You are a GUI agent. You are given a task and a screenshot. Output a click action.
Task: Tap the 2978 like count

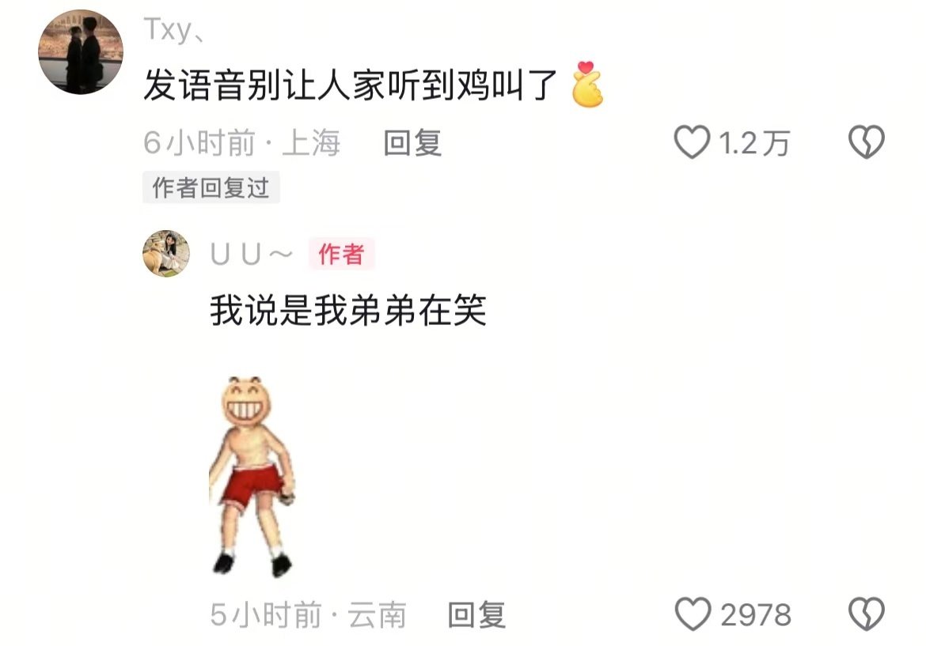(756, 614)
